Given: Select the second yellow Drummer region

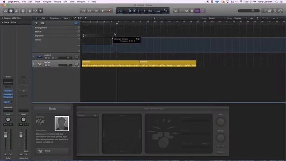Looking at the screenshot, I should pyautogui.click(x=168, y=64).
